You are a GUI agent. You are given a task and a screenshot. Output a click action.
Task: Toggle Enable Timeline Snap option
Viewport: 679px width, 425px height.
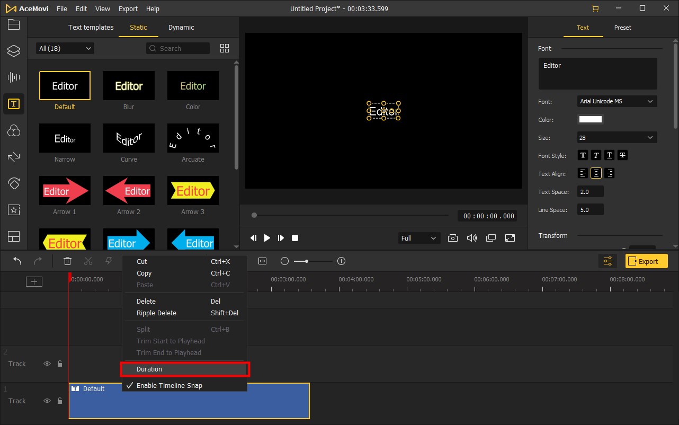(x=169, y=385)
